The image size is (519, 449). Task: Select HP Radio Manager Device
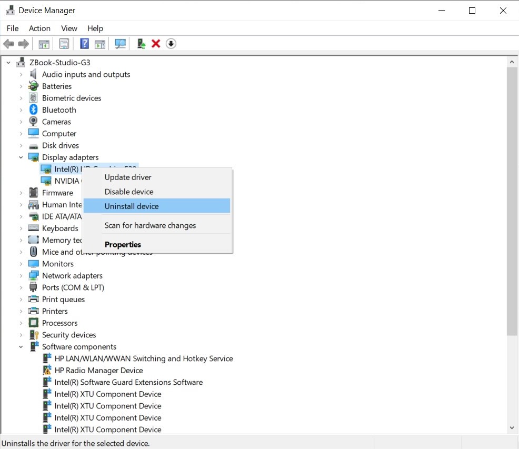pos(98,371)
